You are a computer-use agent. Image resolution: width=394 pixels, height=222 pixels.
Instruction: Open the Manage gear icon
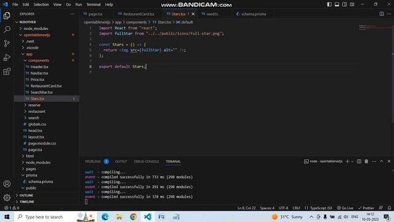[x=7, y=197]
